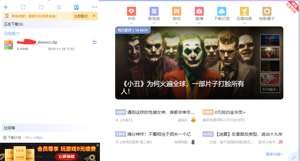Open the 影视库 film library icon
This screenshot has width=300, height=161.
154,11
